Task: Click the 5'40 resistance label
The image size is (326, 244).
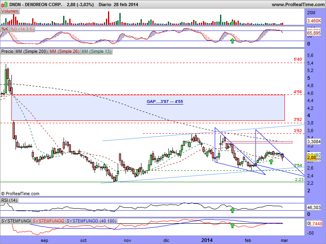Action: (x=298, y=59)
